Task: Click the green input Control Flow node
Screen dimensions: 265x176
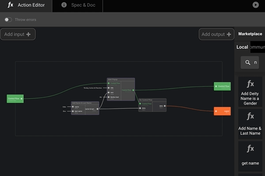Action: tap(15, 99)
